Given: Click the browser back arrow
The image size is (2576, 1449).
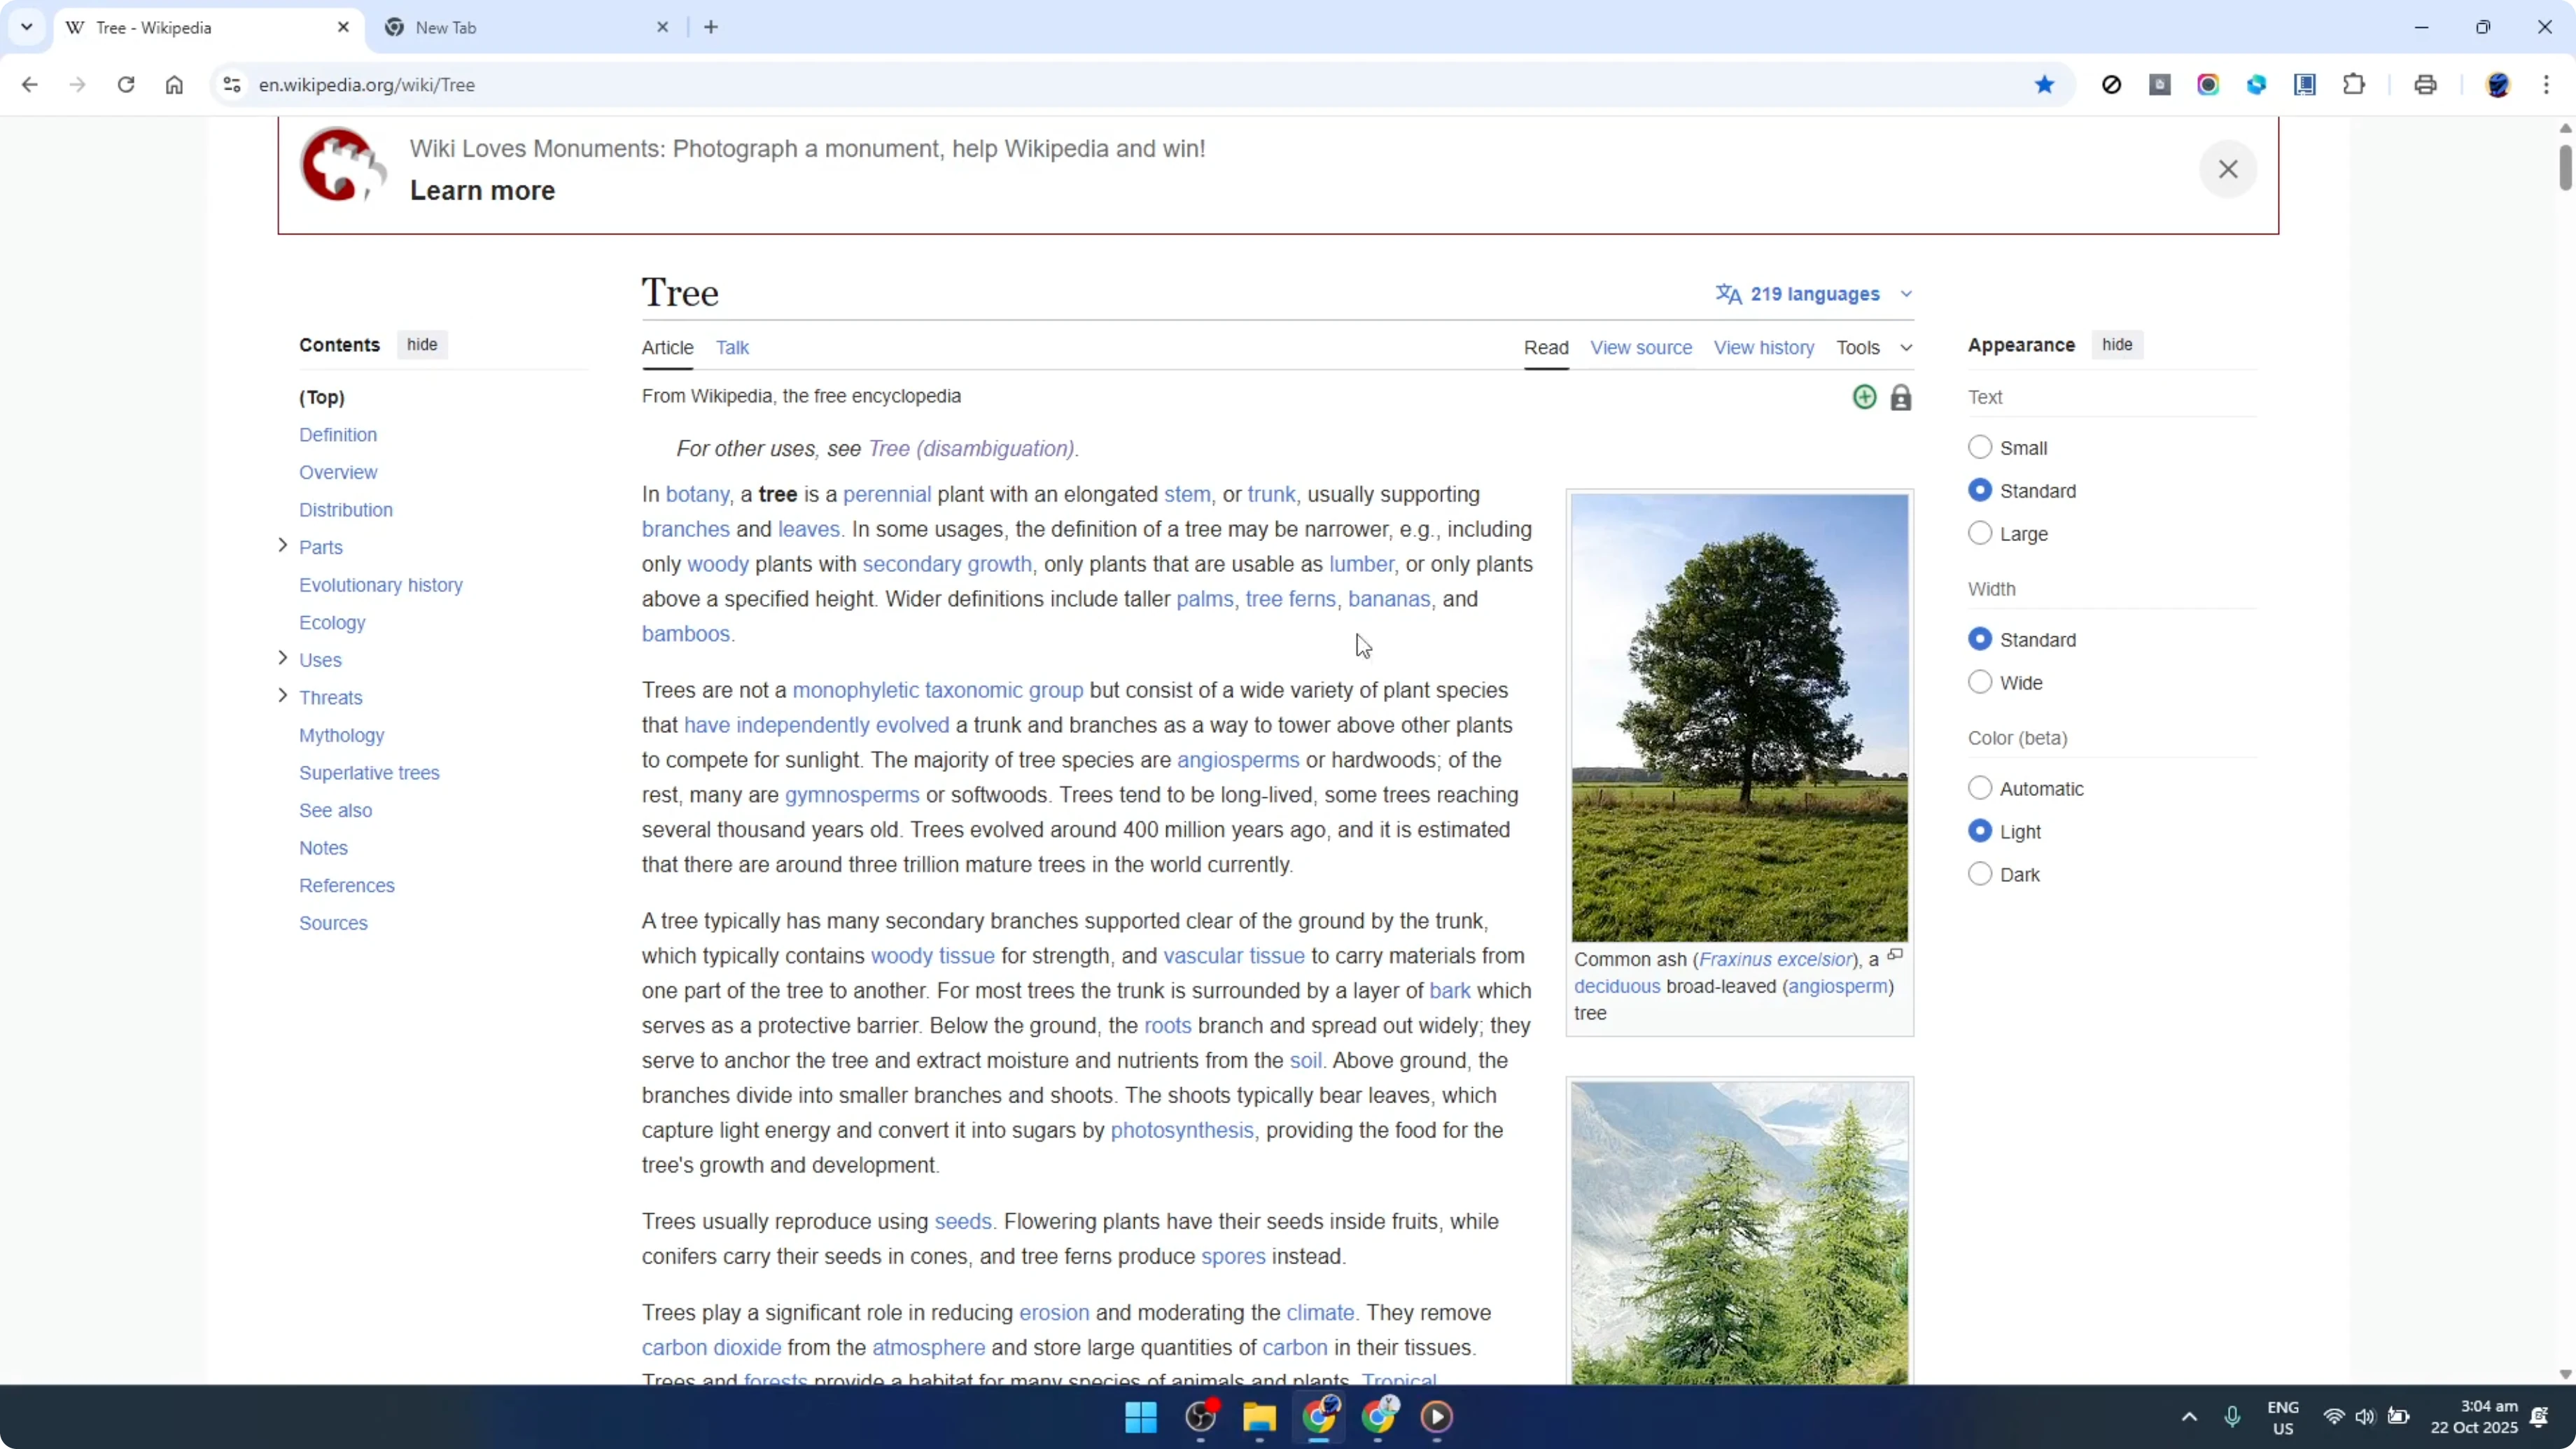Looking at the screenshot, I should pos(29,85).
